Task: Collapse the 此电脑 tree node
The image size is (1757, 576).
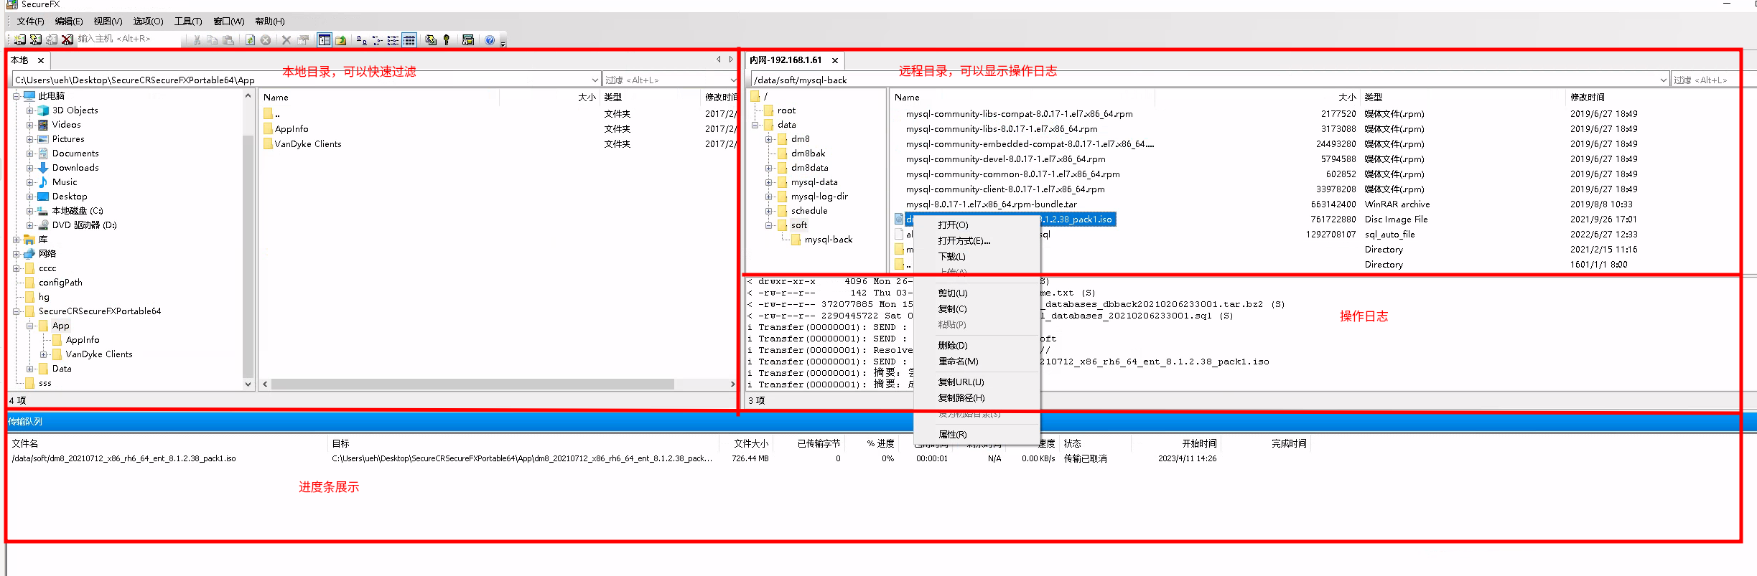Action: (x=17, y=96)
